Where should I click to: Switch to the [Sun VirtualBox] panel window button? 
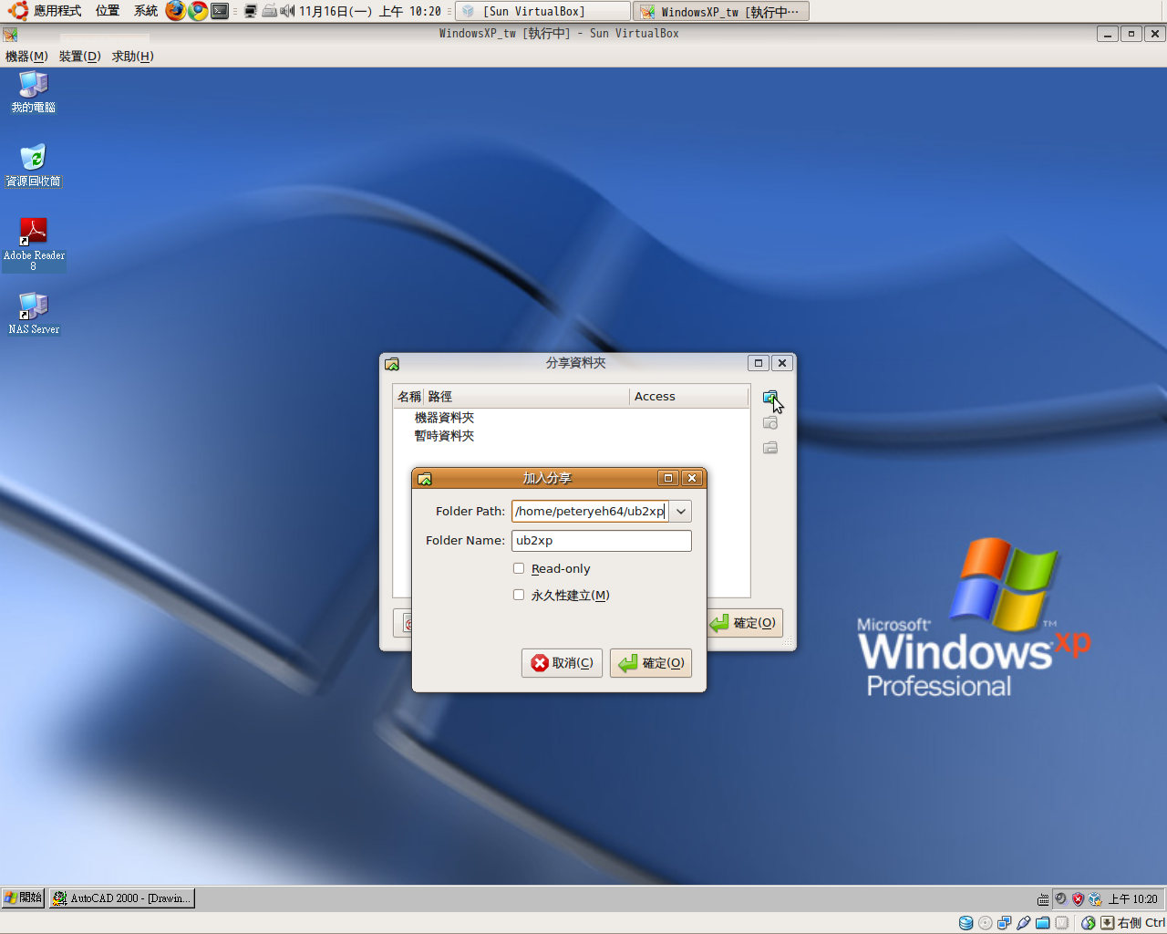click(542, 11)
